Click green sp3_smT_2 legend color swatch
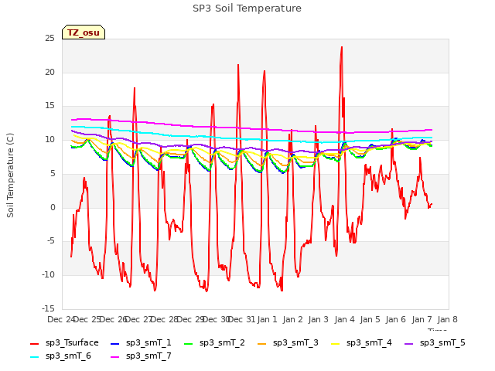 (189, 344)
